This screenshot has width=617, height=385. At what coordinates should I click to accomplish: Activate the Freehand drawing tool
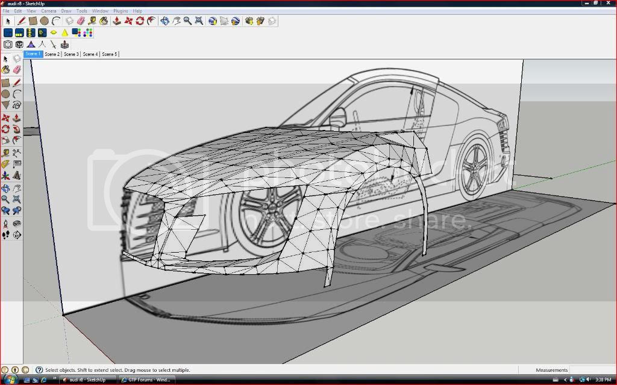click(17, 105)
